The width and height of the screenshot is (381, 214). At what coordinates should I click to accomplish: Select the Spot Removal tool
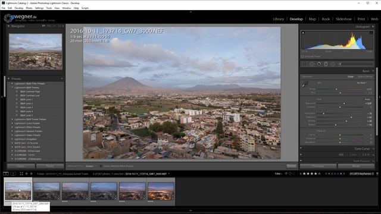point(311,64)
